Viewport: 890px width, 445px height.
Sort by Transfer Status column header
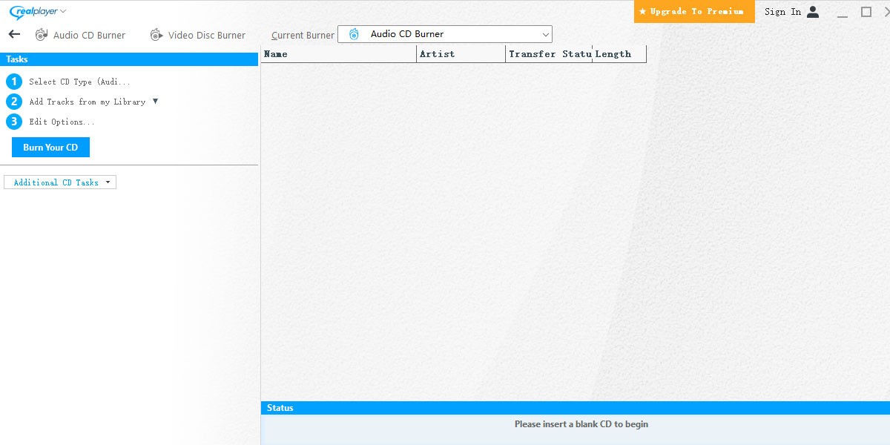point(549,54)
